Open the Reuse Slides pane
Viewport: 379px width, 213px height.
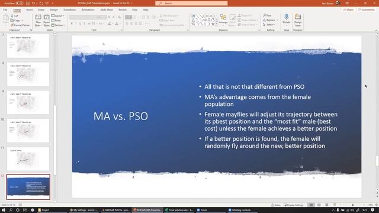point(46,21)
